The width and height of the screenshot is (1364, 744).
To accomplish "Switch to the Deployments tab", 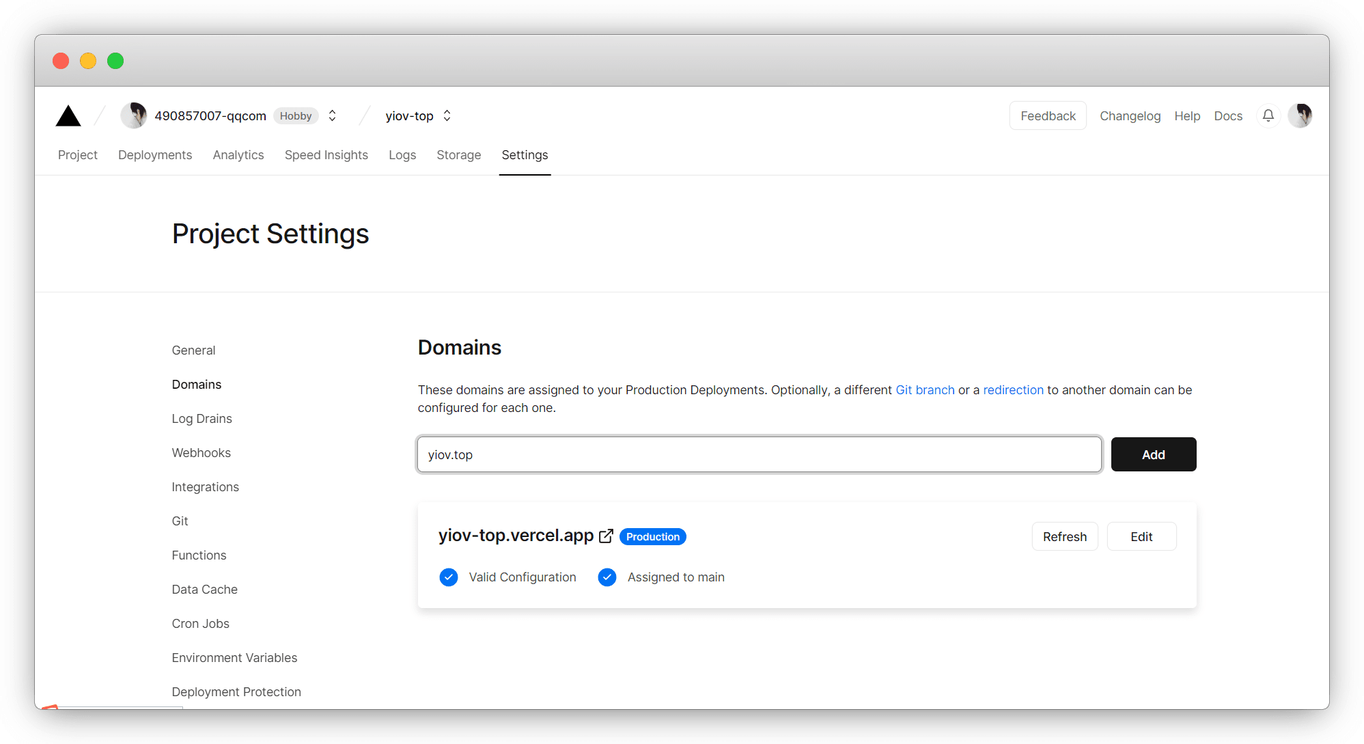I will (155, 155).
